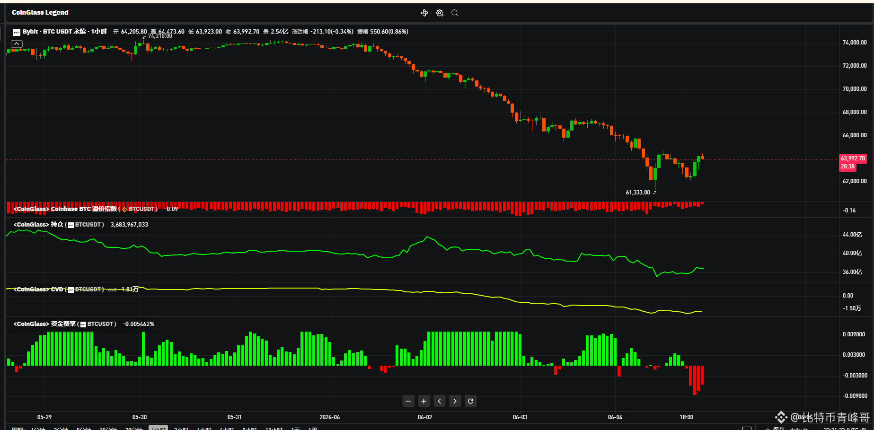The width and height of the screenshot is (874, 430).
Task: Click the 74,000.00 price axis label
Action: (855, 43)
